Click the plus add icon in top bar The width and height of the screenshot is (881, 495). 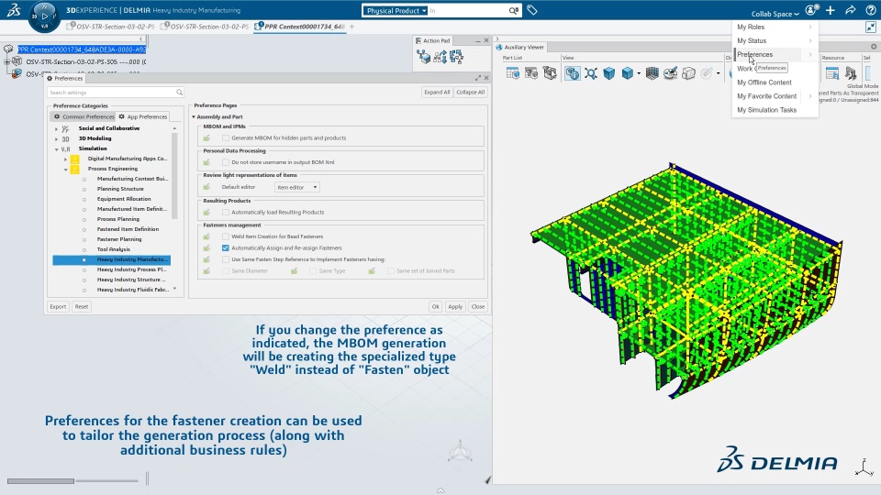[831, 10]
